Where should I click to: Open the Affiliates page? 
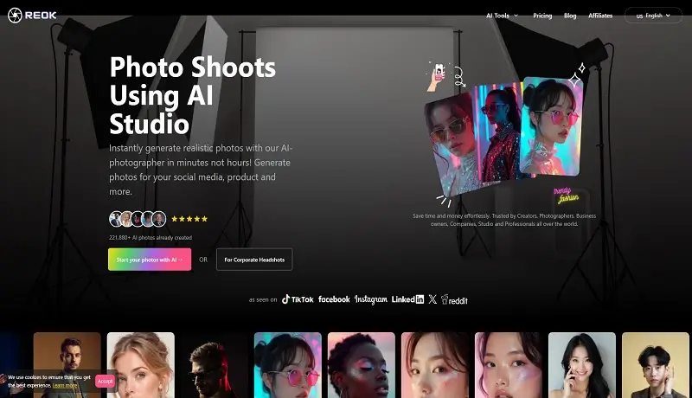[600, 16]
